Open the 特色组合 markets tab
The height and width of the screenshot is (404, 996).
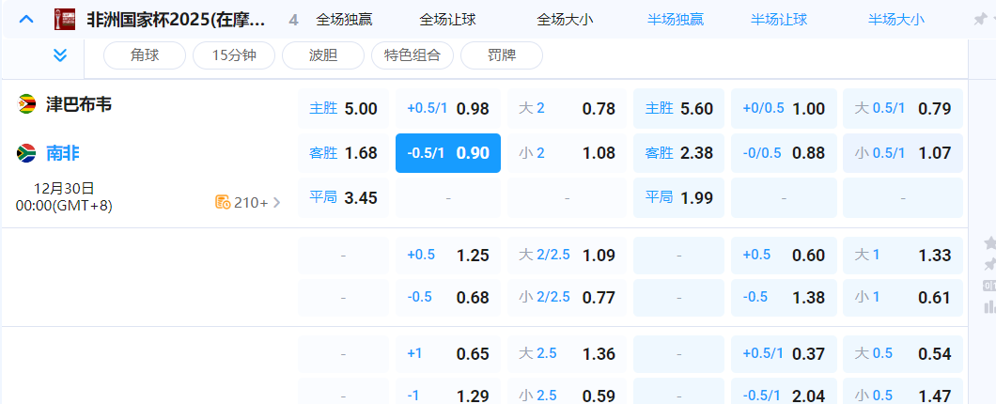(412, 55)
